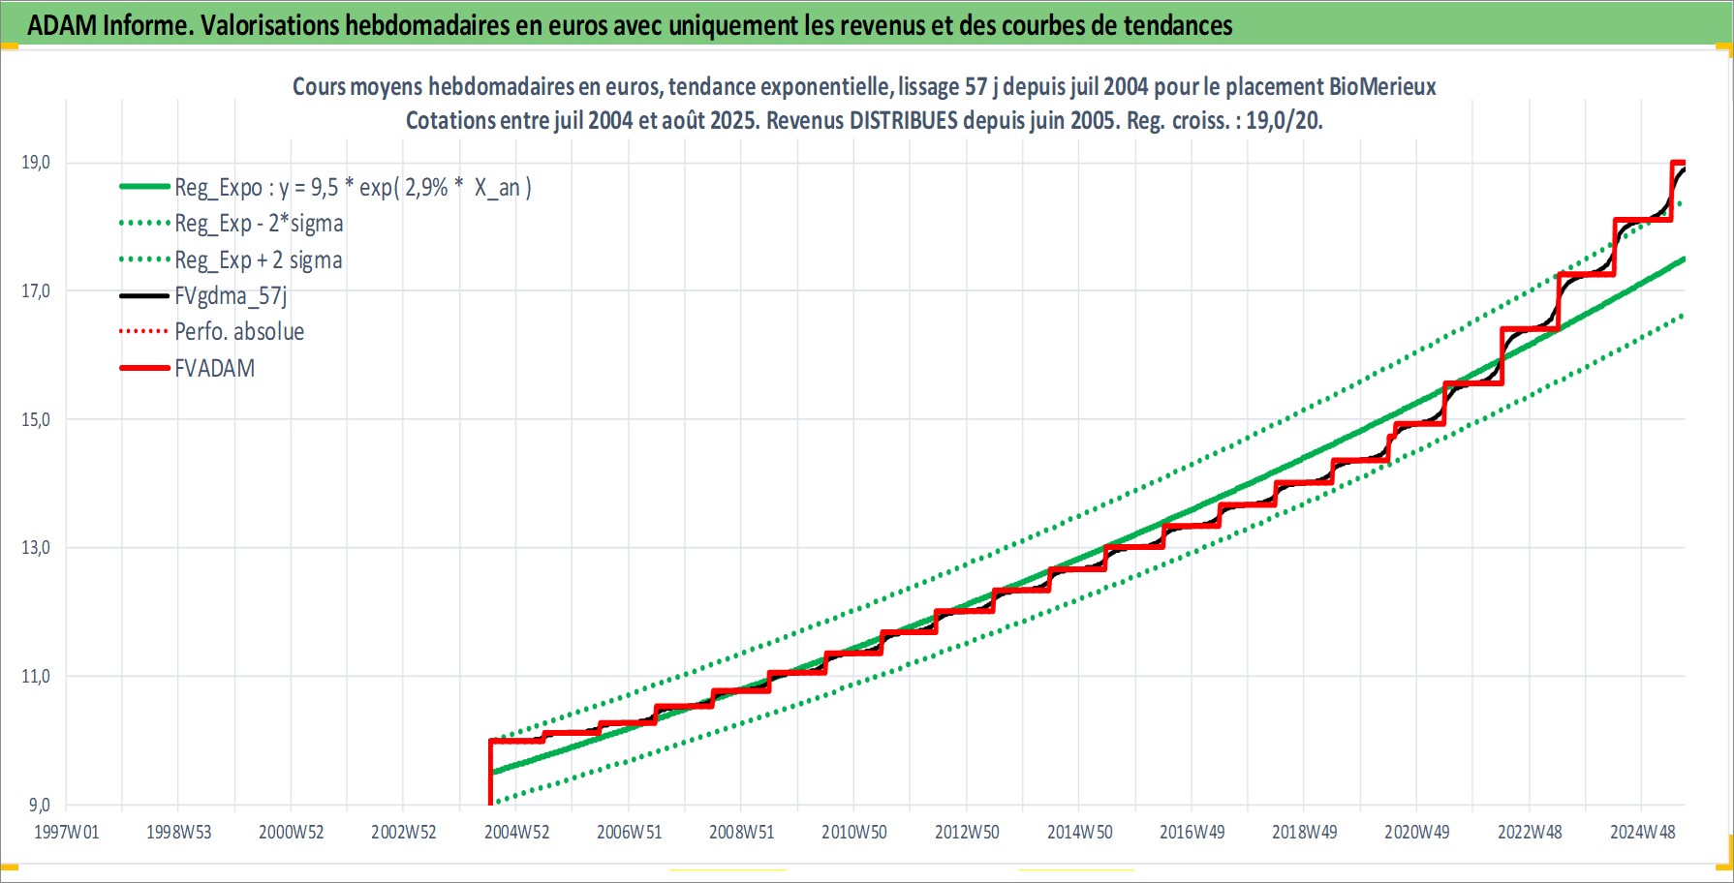This screenshot has height=883, width=1734.
Task: Click legend entry 'Perfo. absolue'
Action: (x=239, y=332)
